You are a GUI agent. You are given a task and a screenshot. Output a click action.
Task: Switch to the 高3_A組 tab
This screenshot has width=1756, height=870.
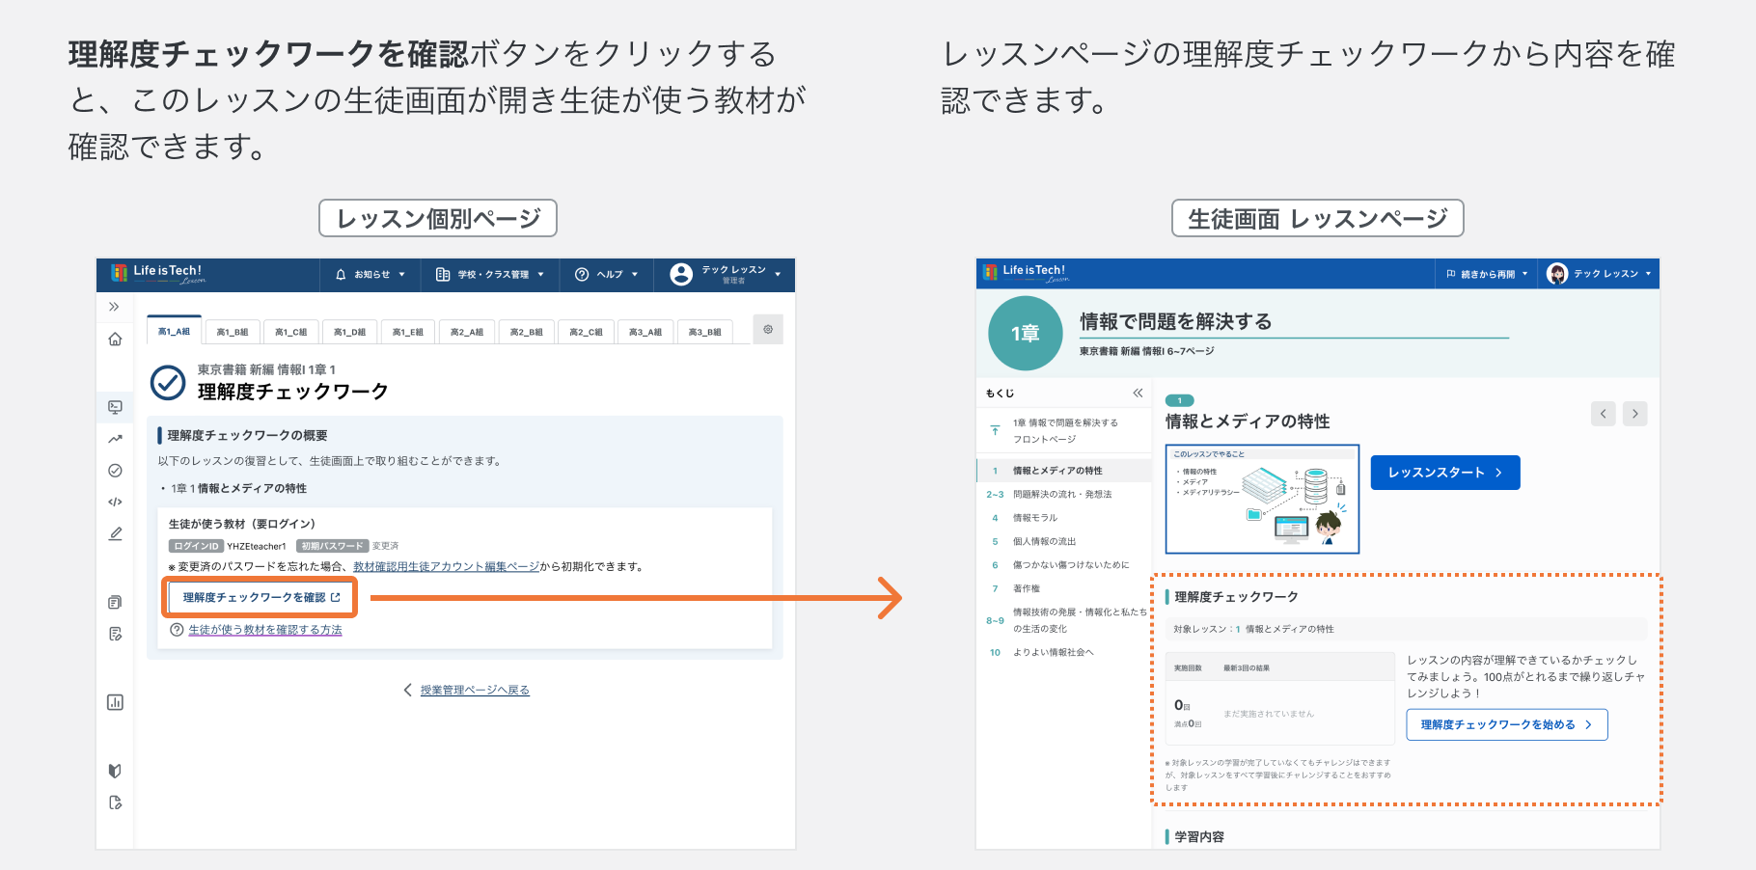645,332
